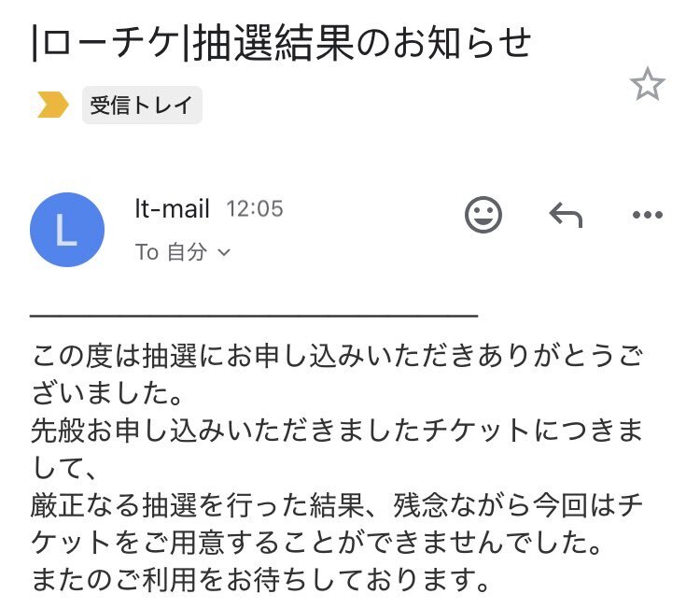The height and width of the screenshot is (608, 700).
Task: Click the 12:05 timestamp
Action: 255,208
